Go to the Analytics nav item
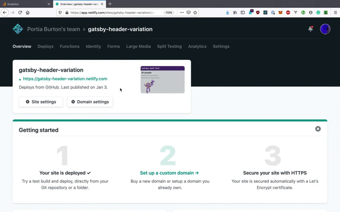 click(197, 47)
